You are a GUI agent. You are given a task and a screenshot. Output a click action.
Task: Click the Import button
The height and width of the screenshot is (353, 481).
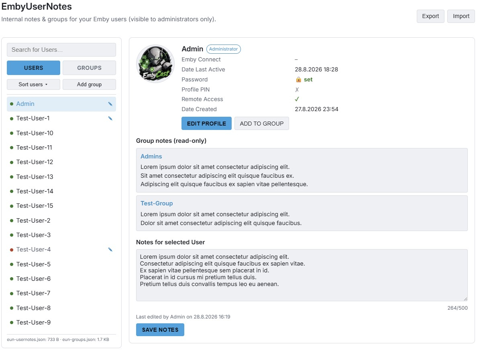pos(461,16)
